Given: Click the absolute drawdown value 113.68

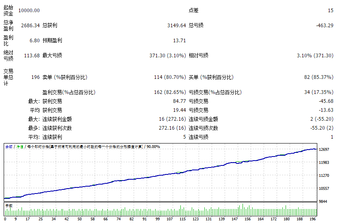Looking at the screenshot, I should tap(32, 55).
